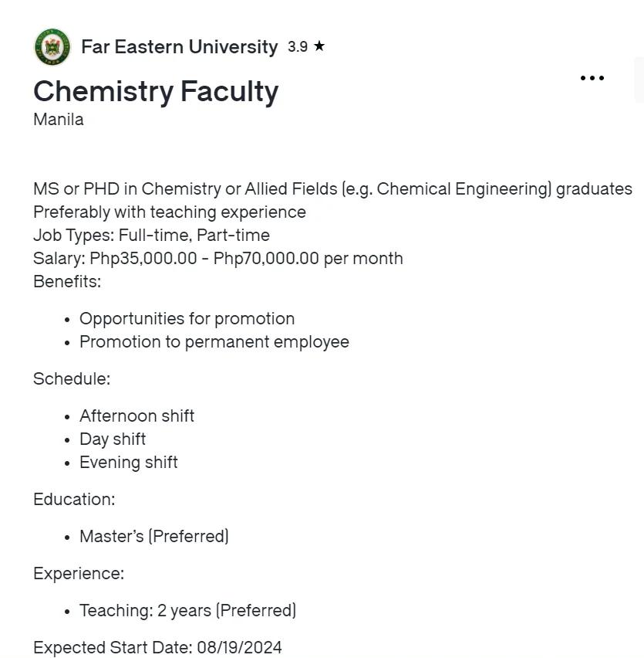
Task: Click the Teaching: 2 years (Preferred) item
Action: point(187,611)
